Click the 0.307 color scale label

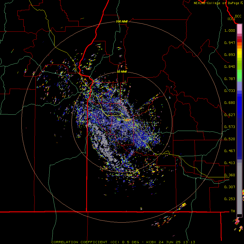pyautogui.click(x=230, y=187)
